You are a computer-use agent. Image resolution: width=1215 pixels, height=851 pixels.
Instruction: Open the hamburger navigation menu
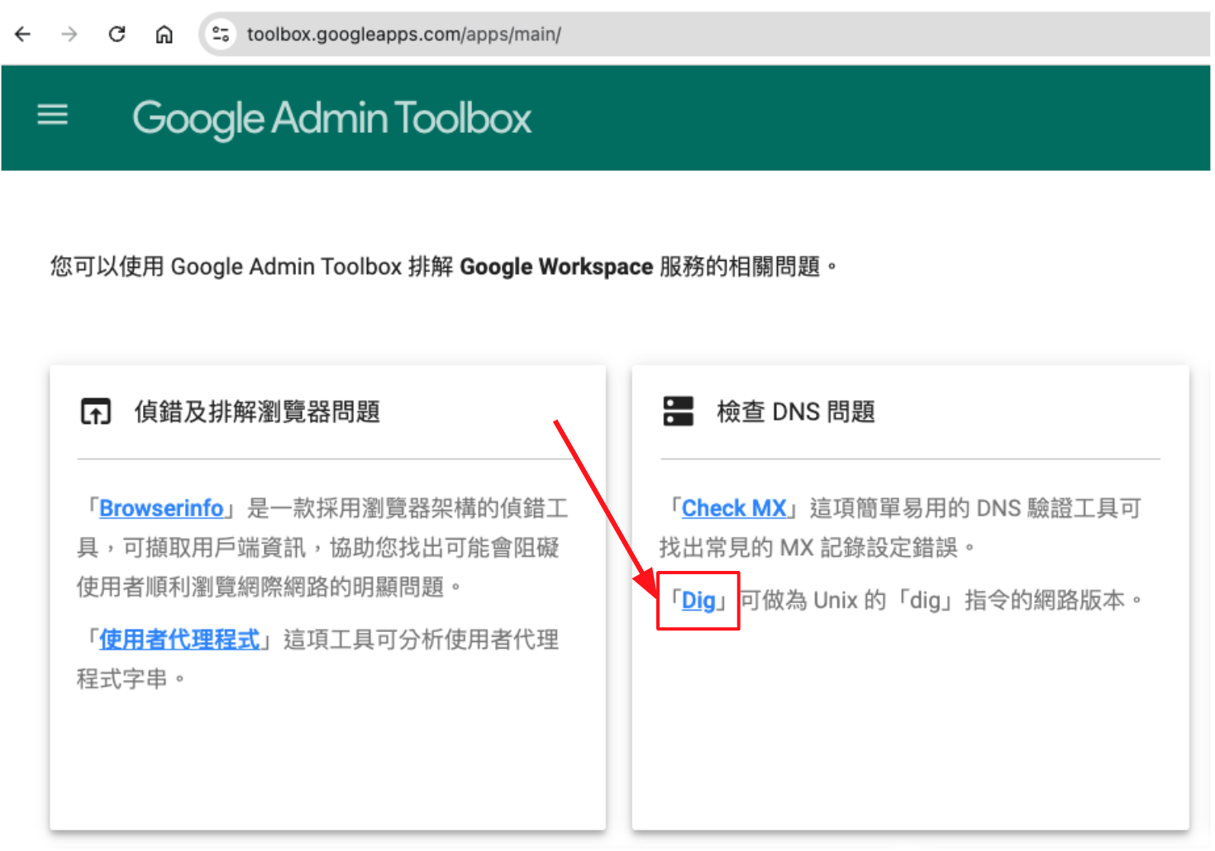(x=53, y=115)
